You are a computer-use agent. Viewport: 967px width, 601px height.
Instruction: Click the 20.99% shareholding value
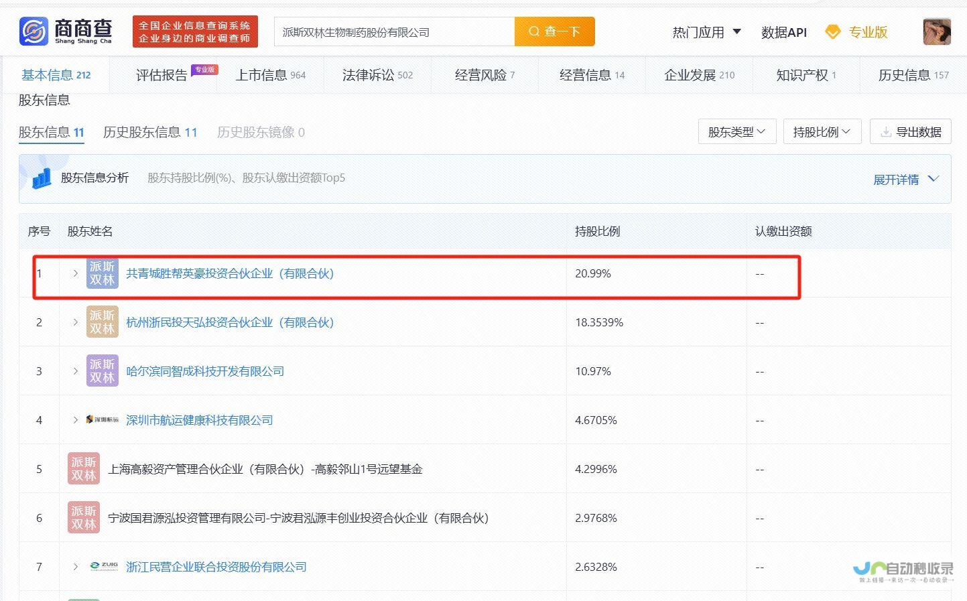[593, 273]
